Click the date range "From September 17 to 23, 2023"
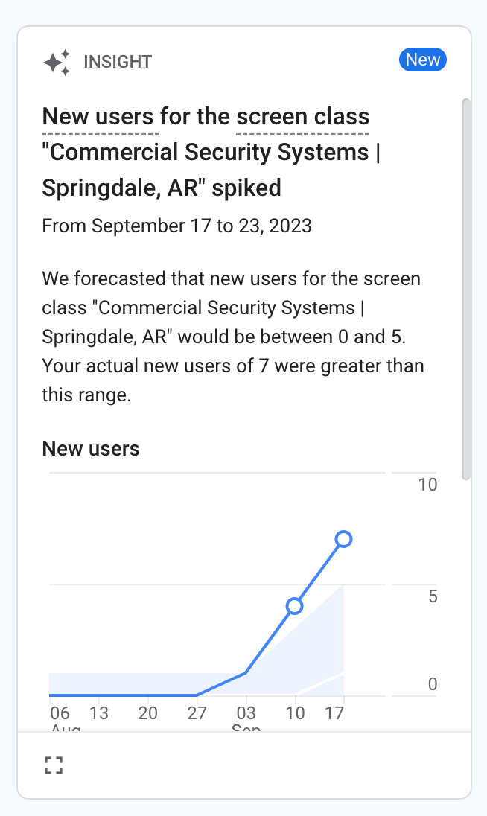 [x=176, y=226]
